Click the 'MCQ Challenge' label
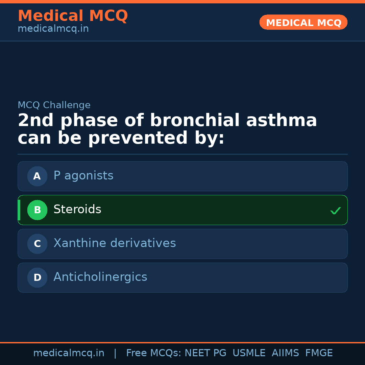365x365 pixels. [54, 105]
